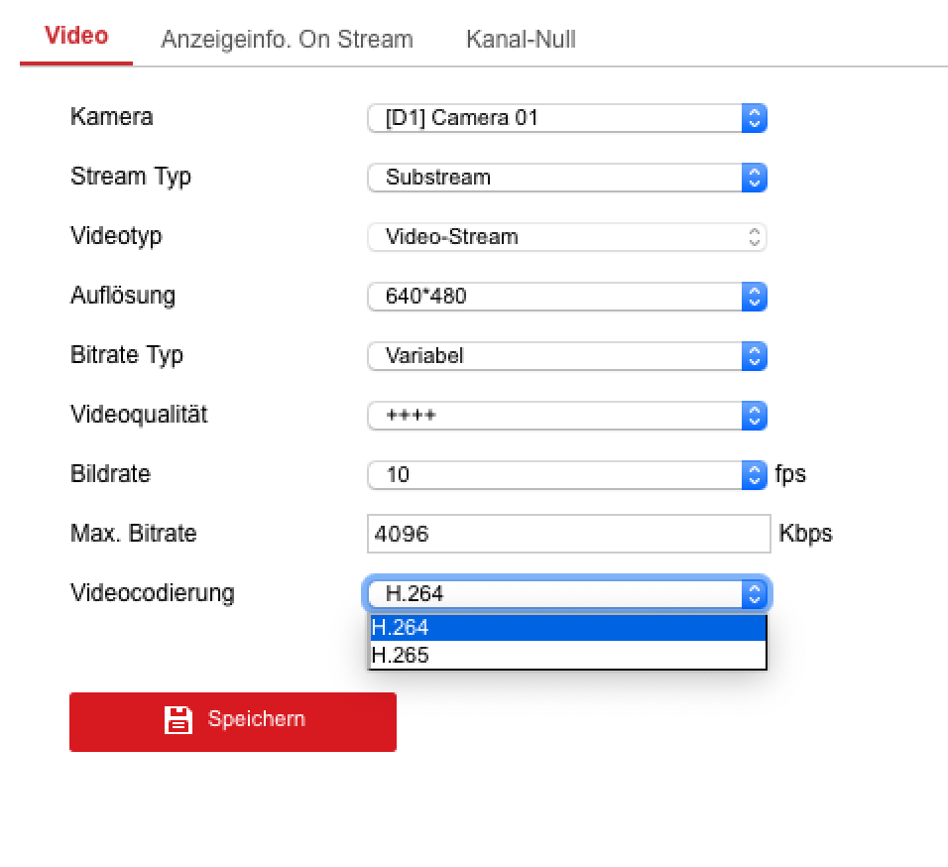Select the Video tab
Image resolution: width=948 pixels, height=867 pixels.
click(75, 36)
